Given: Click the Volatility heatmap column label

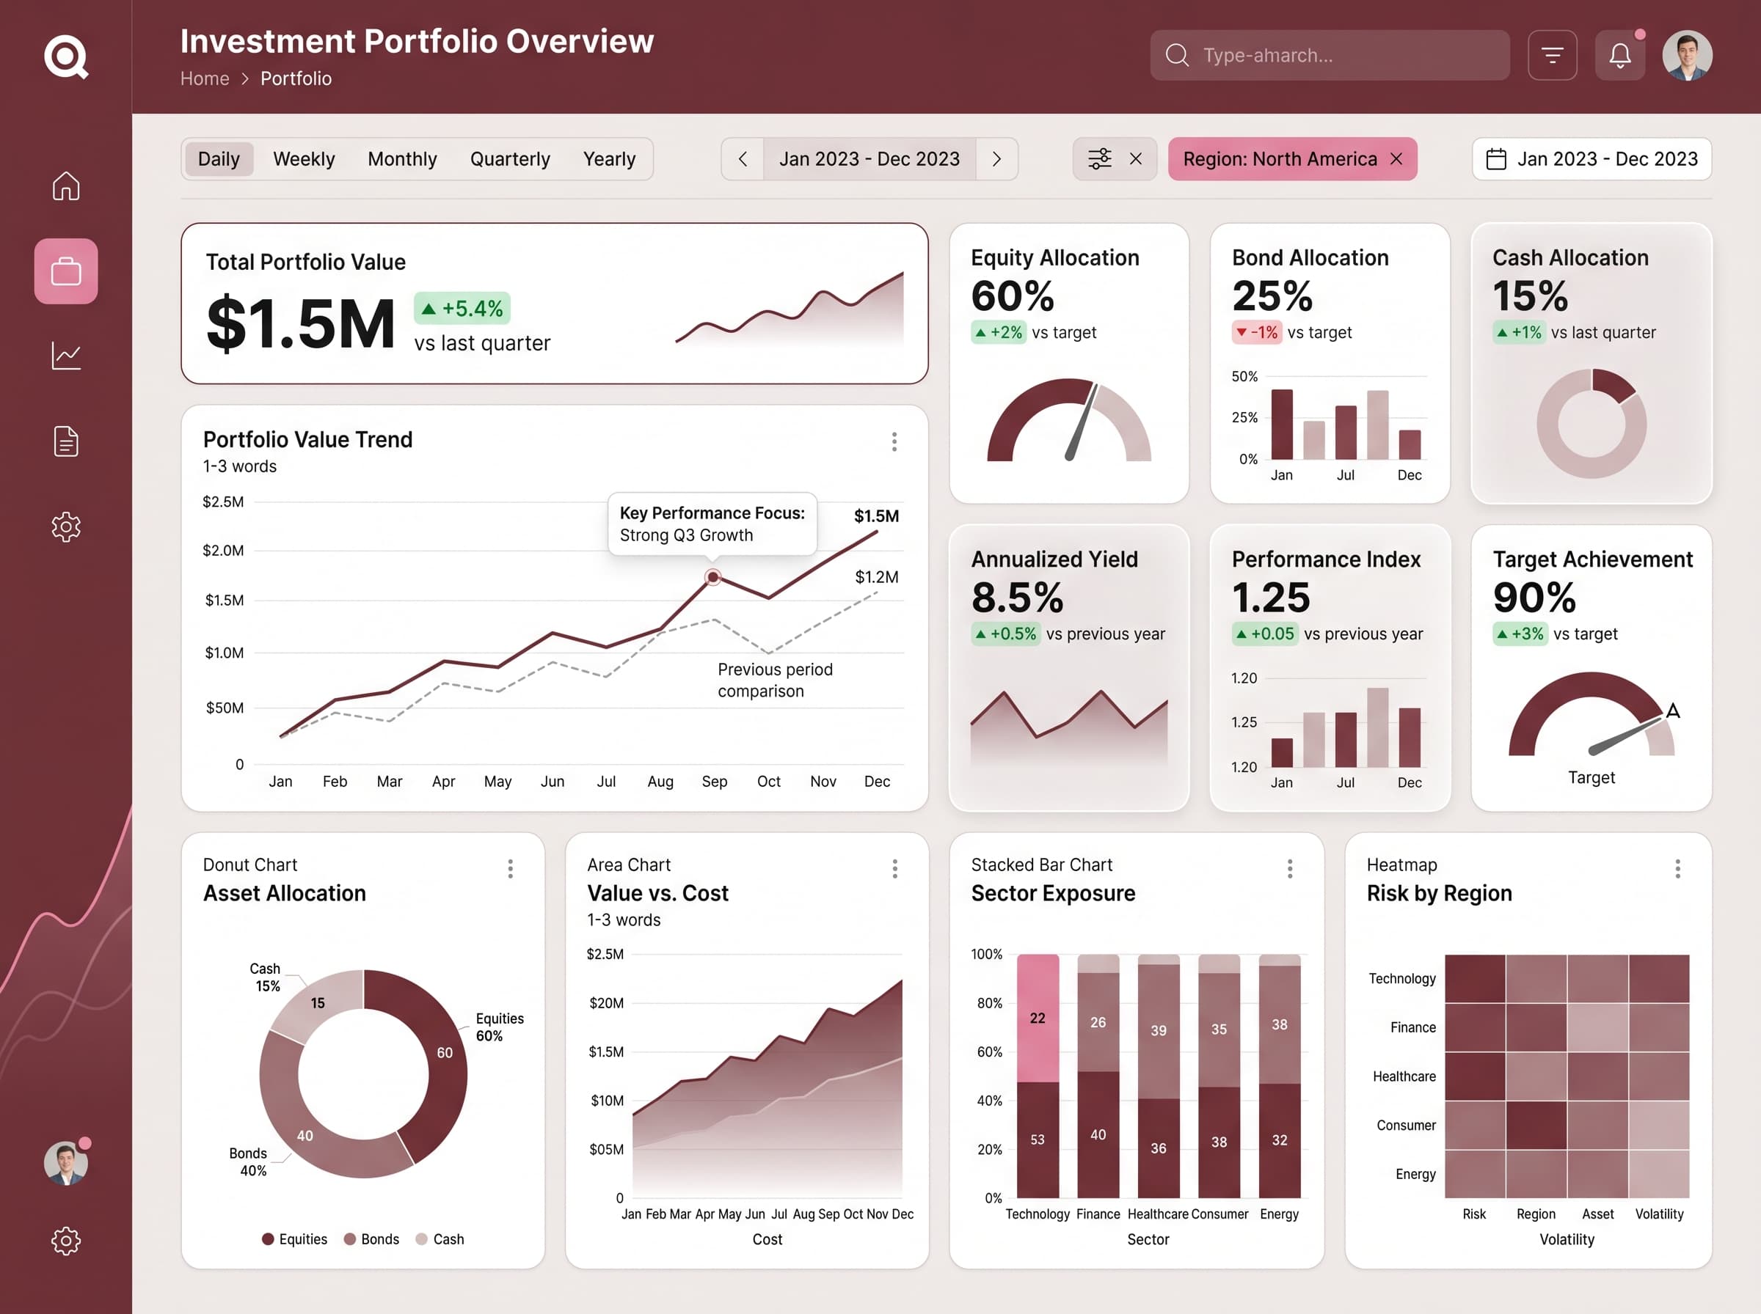Looking at the screenshot, I should click(1659, 1214).
